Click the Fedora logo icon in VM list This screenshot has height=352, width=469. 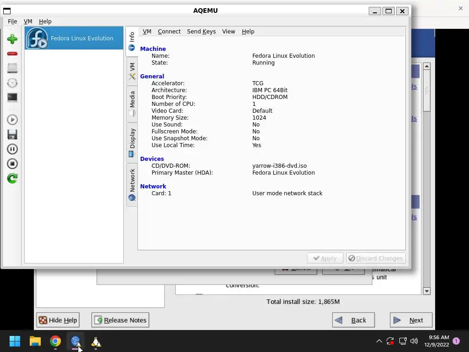(37, 38)
